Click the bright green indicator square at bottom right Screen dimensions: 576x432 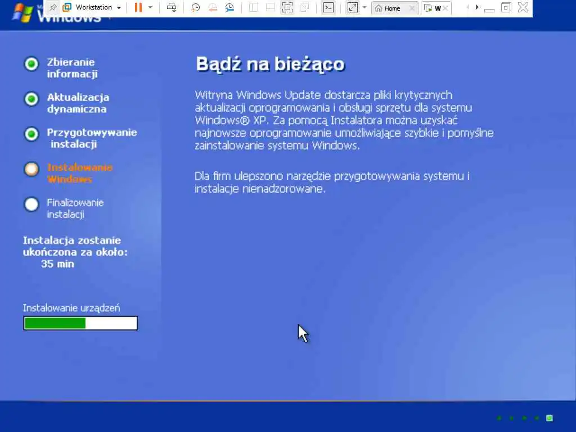pos(550,418)
